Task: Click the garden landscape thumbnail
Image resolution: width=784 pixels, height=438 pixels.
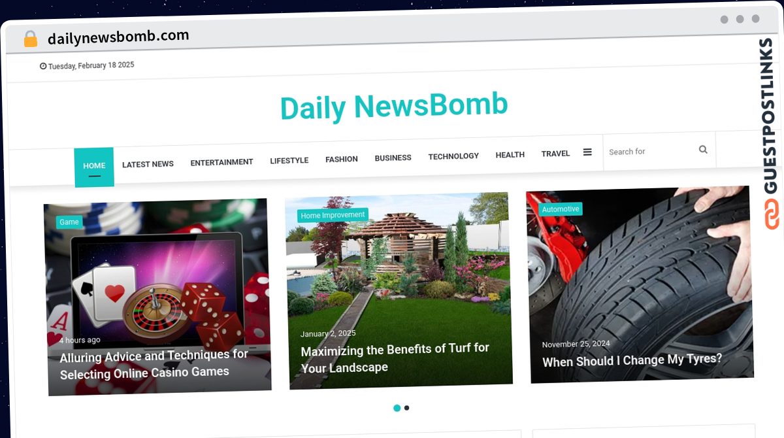Action: pos(398,290)
